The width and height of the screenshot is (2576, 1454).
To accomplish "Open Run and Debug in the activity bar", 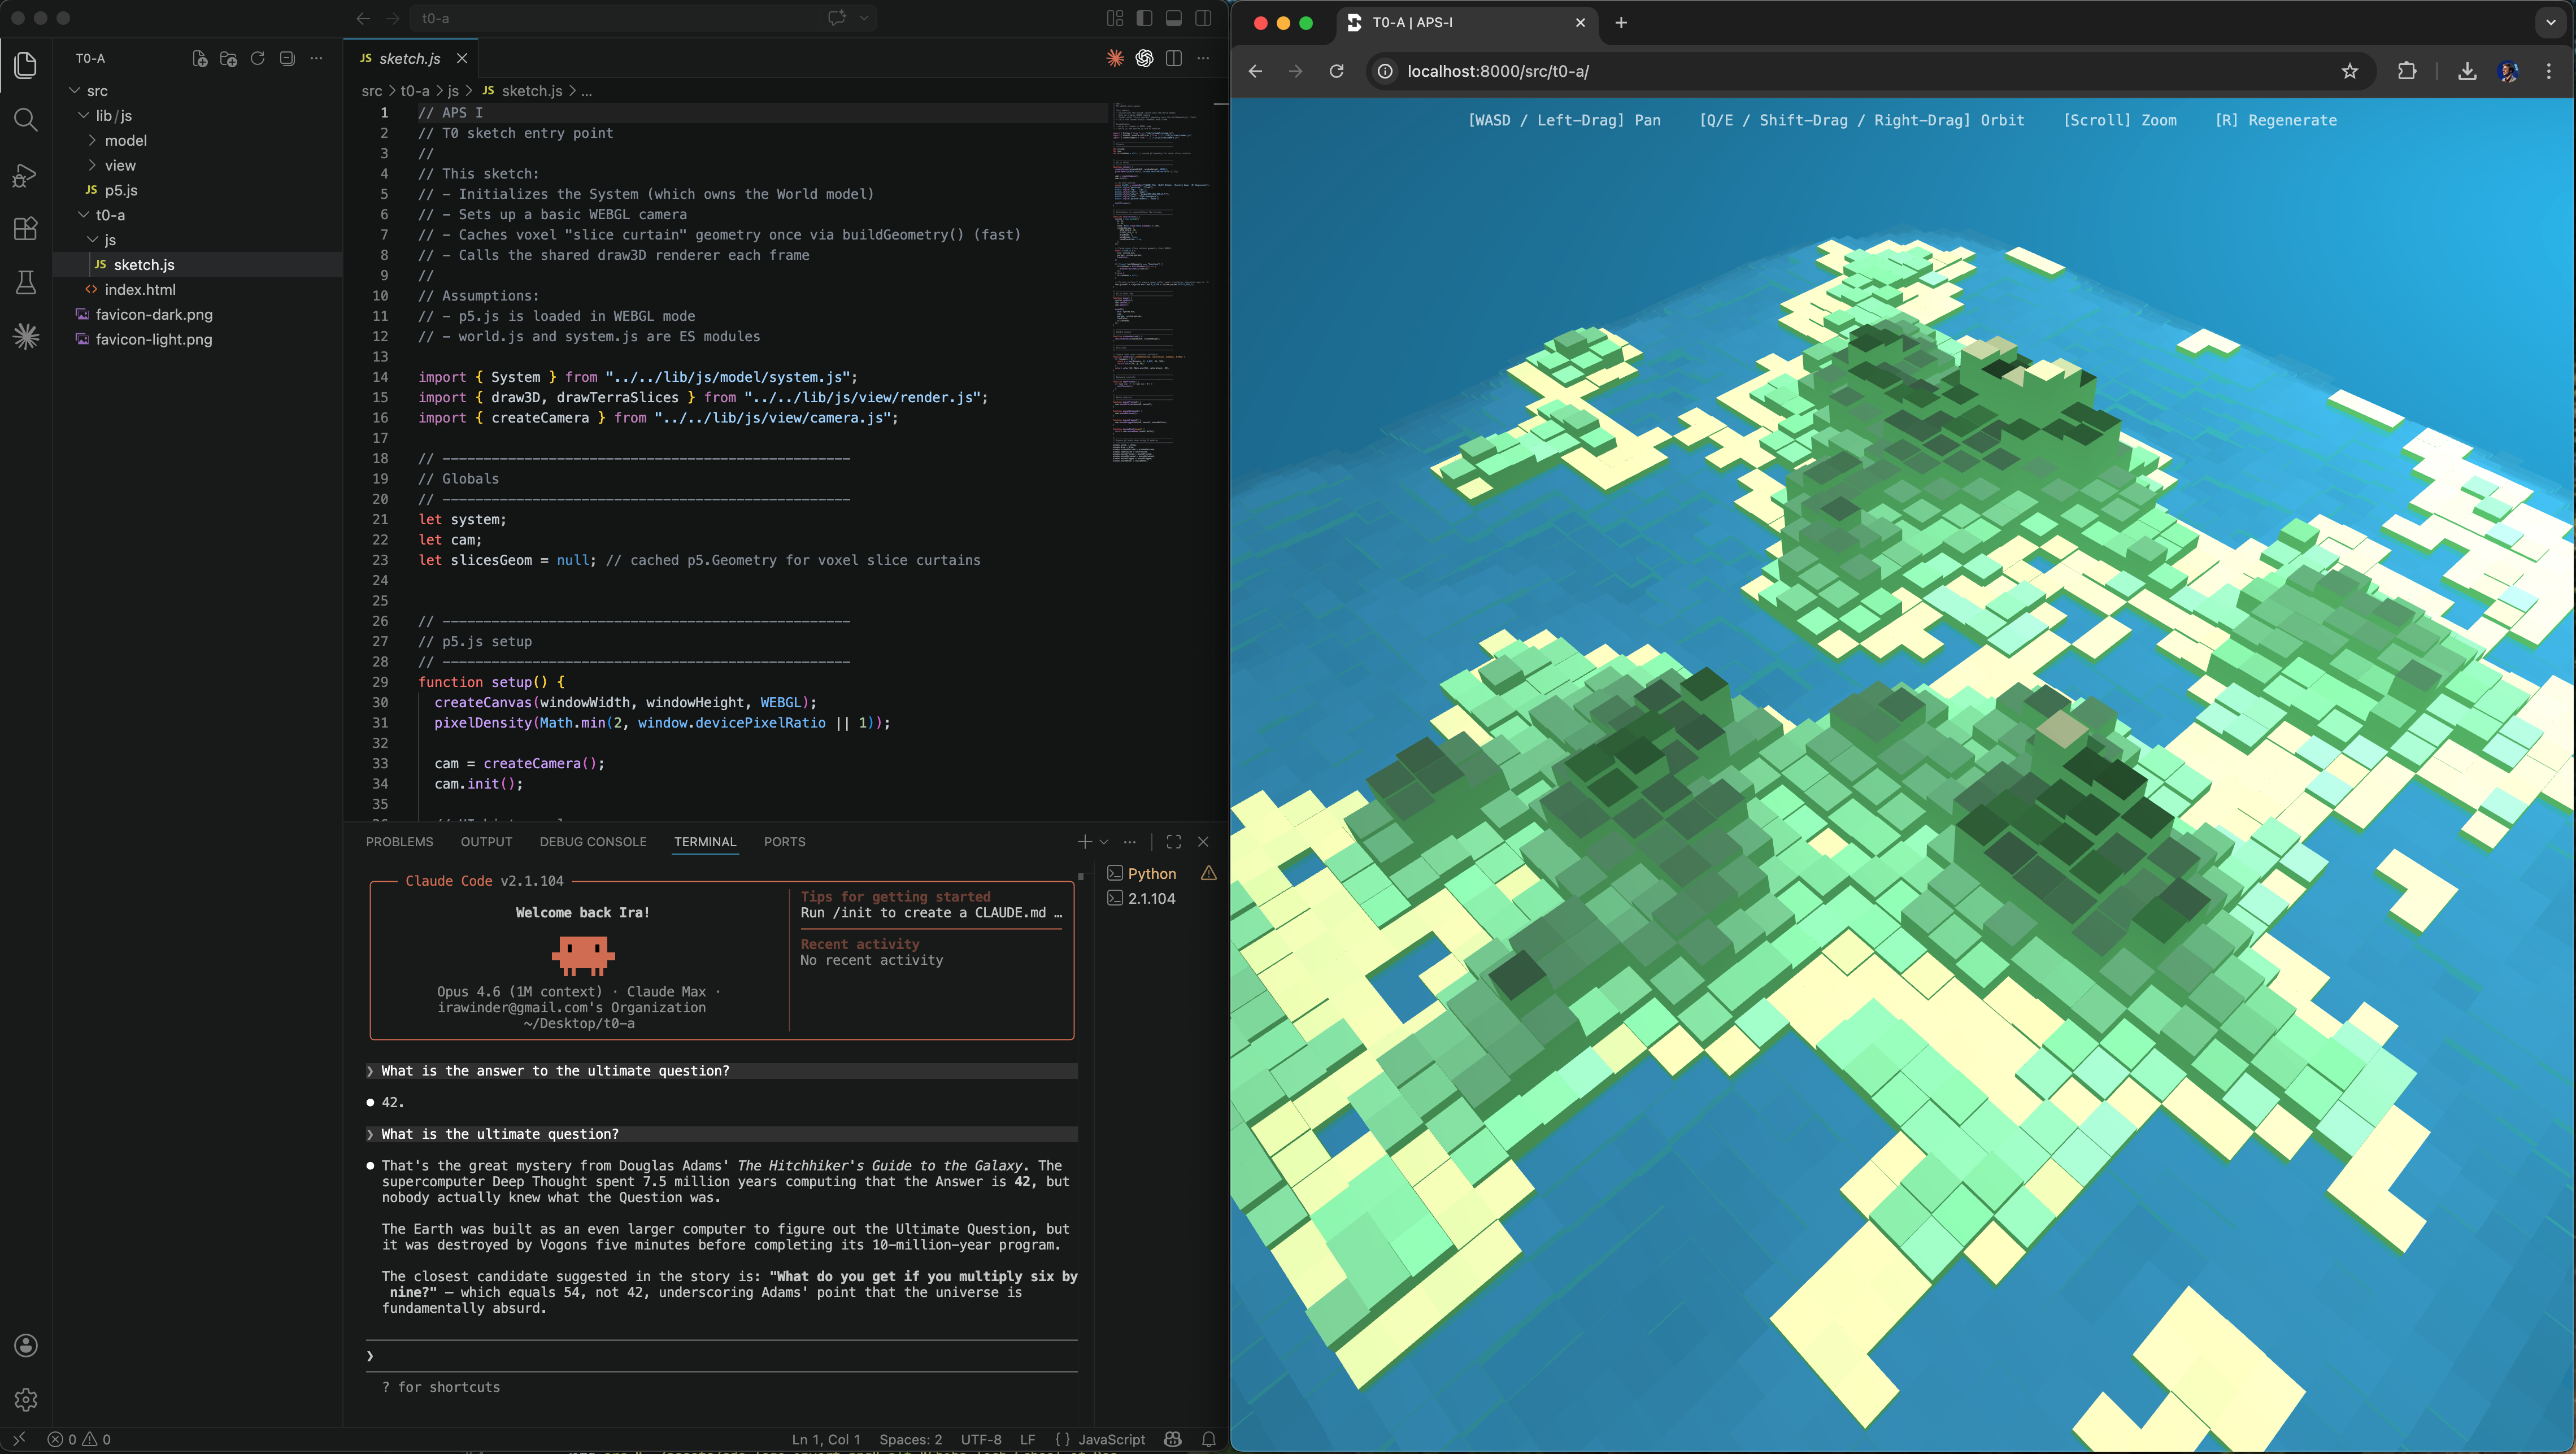I will (26, 175).
